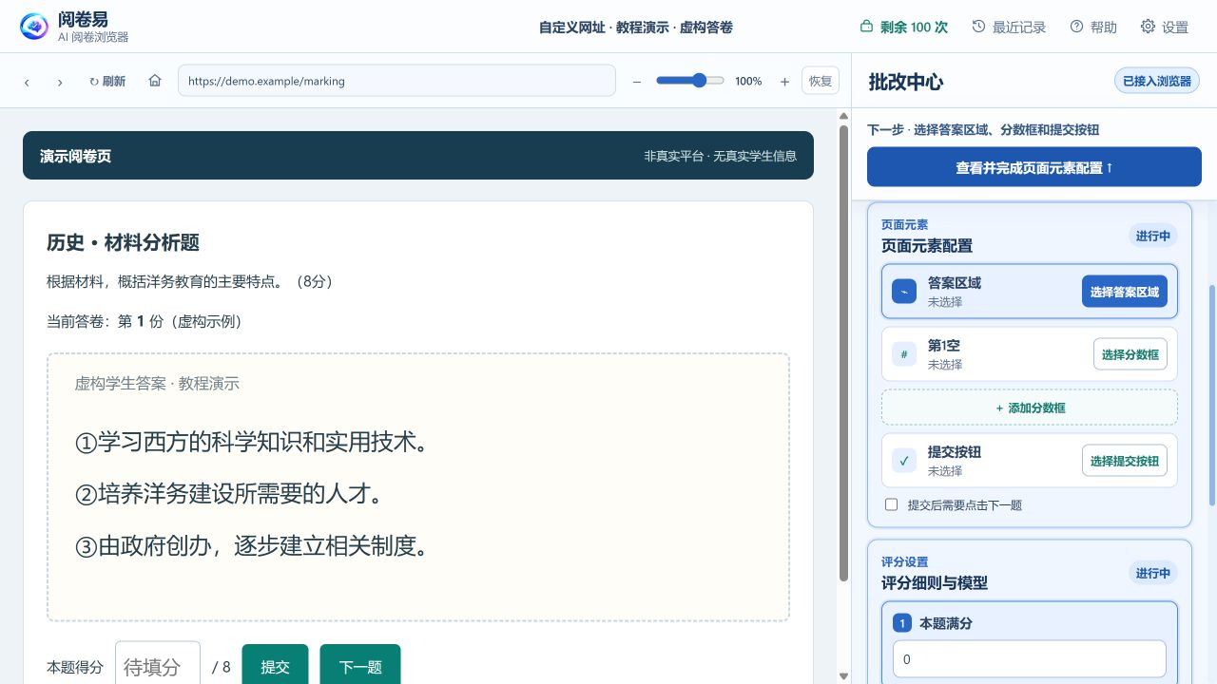Image resolution: width=1217 pixels, height=684 pixels.
Task: Click the 批改中心 panel scrollbar
Action: coord(1211,394)
